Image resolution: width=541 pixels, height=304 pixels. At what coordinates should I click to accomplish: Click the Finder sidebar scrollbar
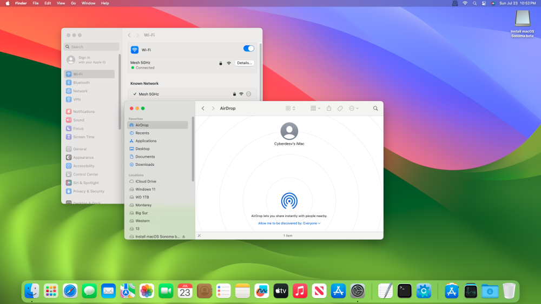(x=193, y=149)
